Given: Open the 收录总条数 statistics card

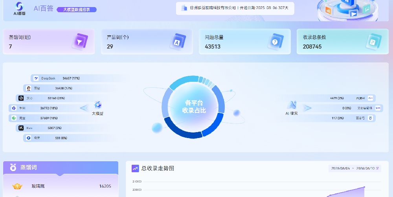Looking at the screenshot, I should tap(343, 42).
